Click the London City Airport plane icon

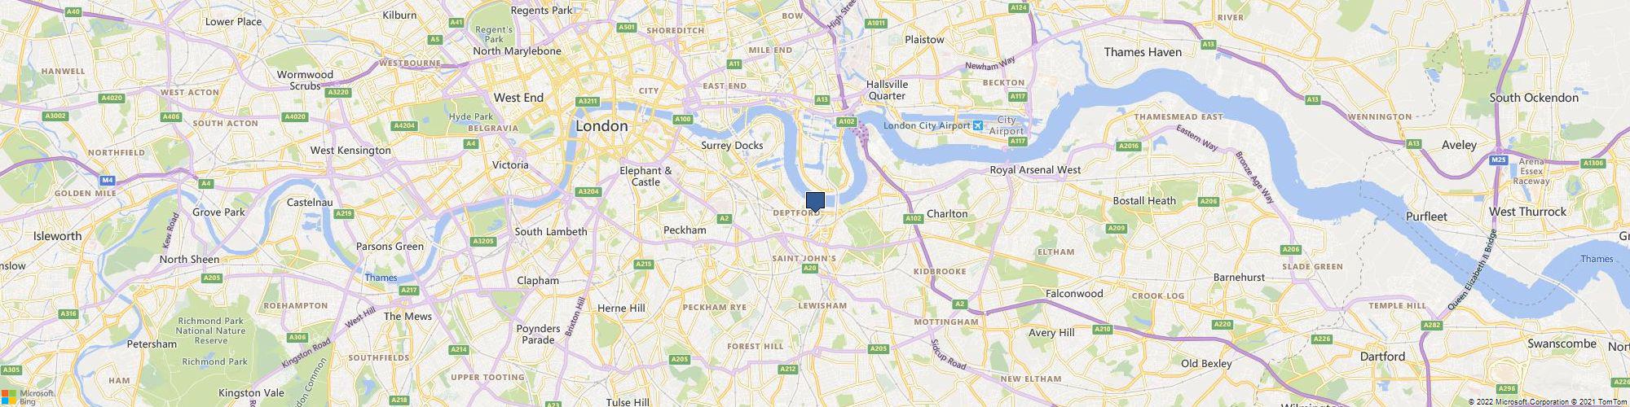coord(978,125)
